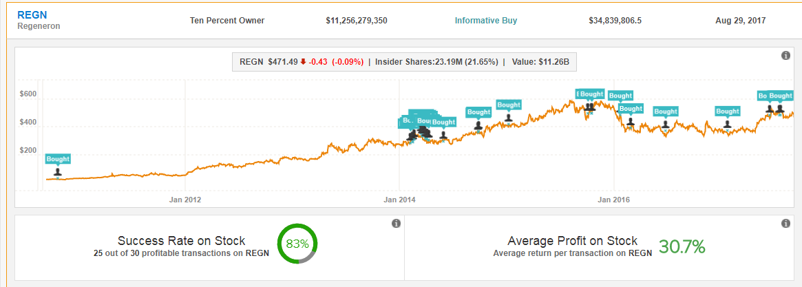802x287 pixels.
Task: Click Average return per transaction on REGN text
Action: 573,253
